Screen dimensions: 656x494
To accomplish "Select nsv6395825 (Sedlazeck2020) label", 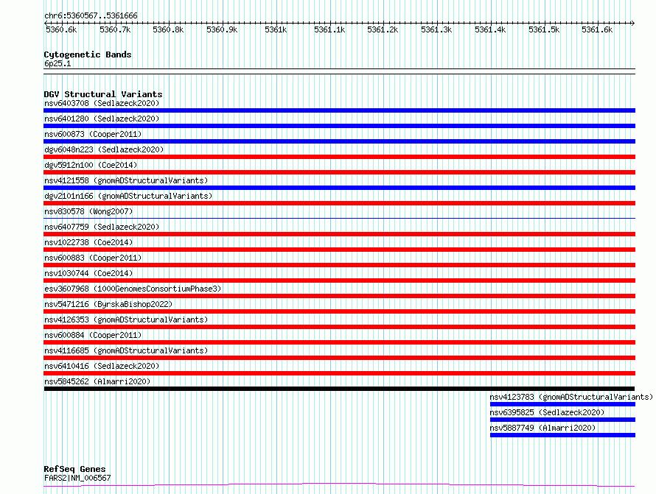I will pos(547,412).
